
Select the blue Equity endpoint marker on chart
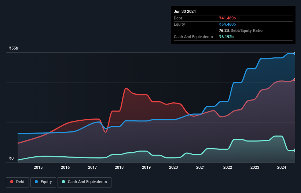tap(295, 54)
